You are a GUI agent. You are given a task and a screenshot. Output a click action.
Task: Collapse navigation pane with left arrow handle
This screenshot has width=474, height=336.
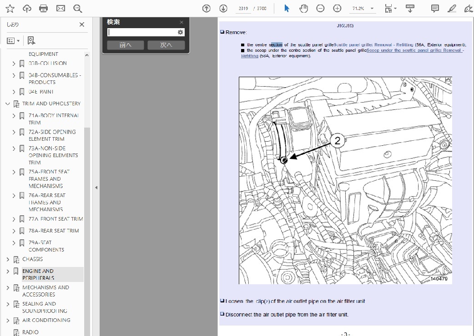[x=96, y=188]
